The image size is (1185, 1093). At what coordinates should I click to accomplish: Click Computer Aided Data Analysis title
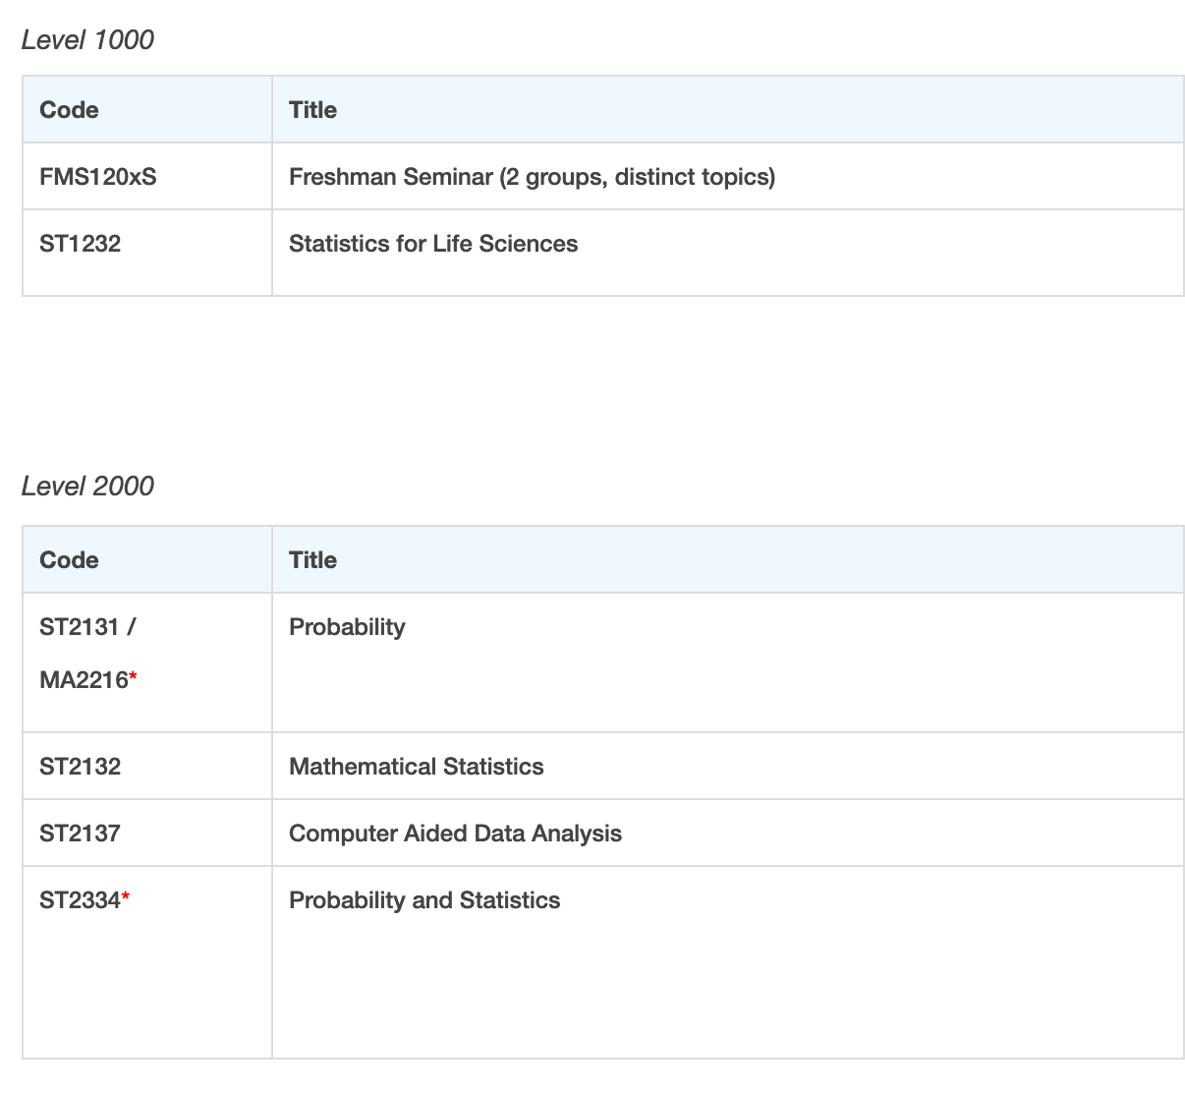[455, 834]
